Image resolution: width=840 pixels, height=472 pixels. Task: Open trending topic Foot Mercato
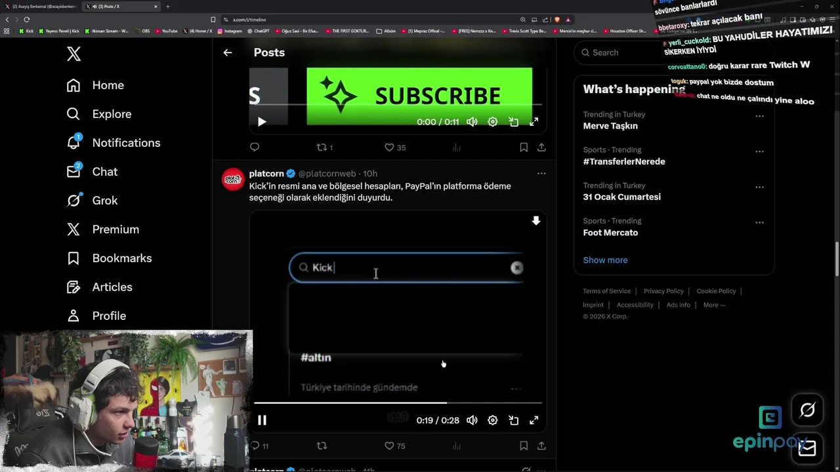[x=610, y=233]
